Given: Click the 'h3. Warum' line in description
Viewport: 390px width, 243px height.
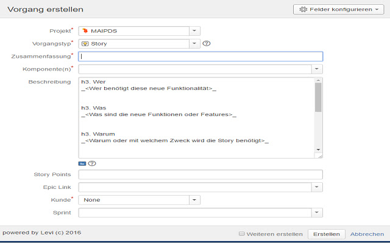Looking at the screenshot, I should point(98,134).
